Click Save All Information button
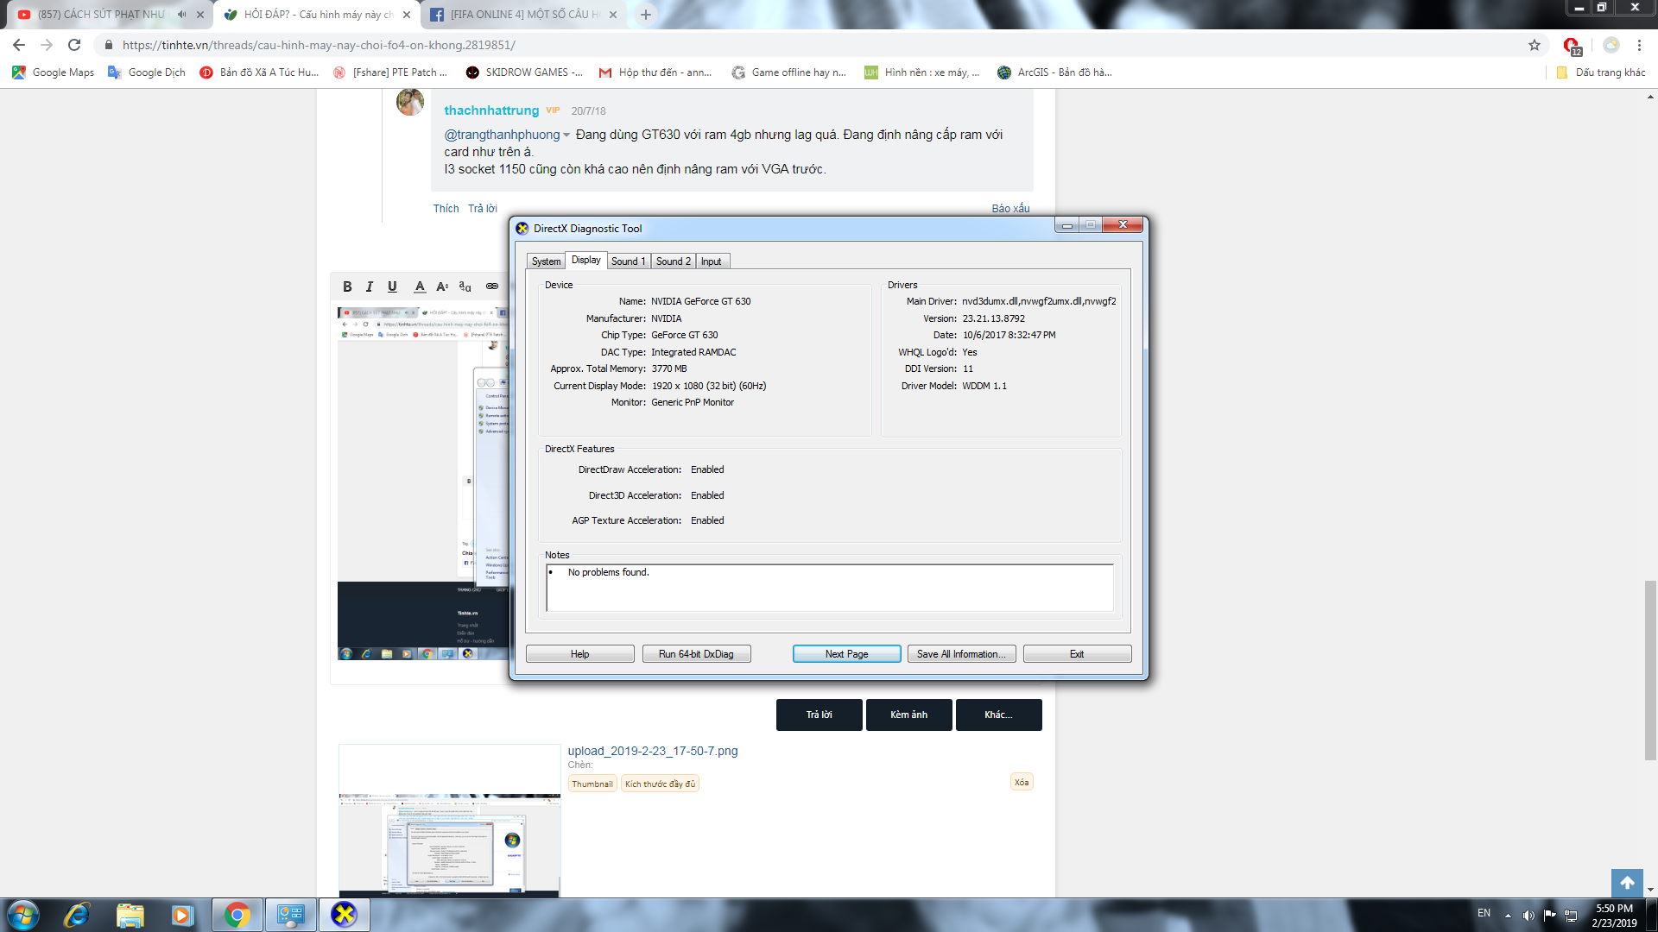This screenshot has height=932, width=1658. (x=961, y=654)
